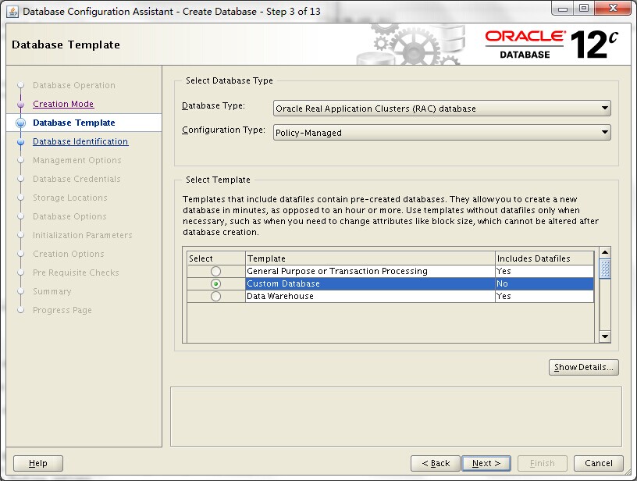Click the Select column header
The height and width of the screenshot is (481, 637).
216,258
